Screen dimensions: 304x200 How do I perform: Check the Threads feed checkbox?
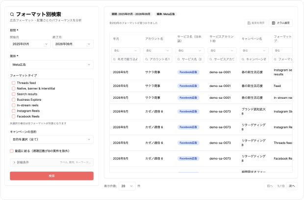[14, 83]
